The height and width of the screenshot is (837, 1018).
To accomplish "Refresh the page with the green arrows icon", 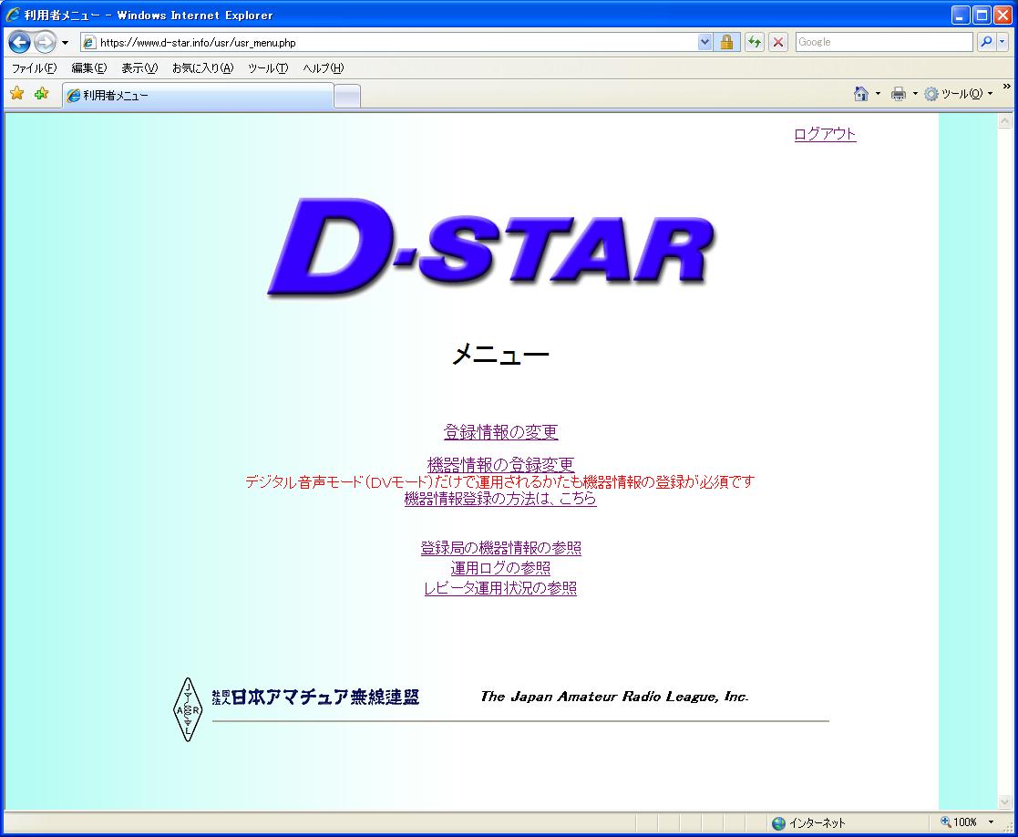I will coord(754,42).
